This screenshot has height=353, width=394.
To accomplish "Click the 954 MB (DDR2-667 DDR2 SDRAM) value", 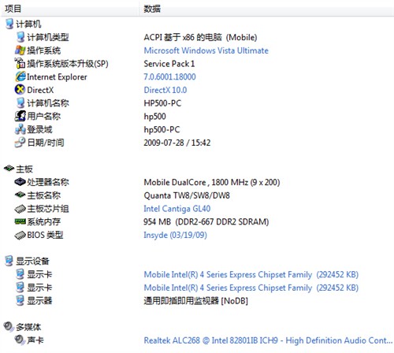I will pos(206,221).
